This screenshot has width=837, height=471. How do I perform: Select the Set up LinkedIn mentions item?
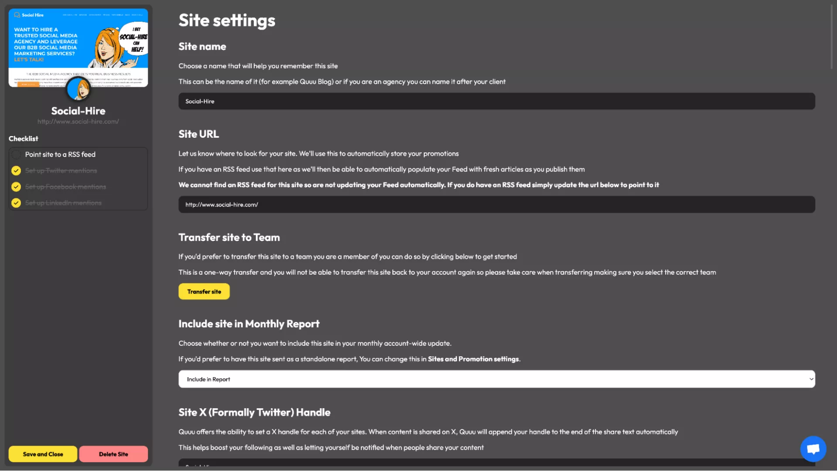[x=63, y=203]
